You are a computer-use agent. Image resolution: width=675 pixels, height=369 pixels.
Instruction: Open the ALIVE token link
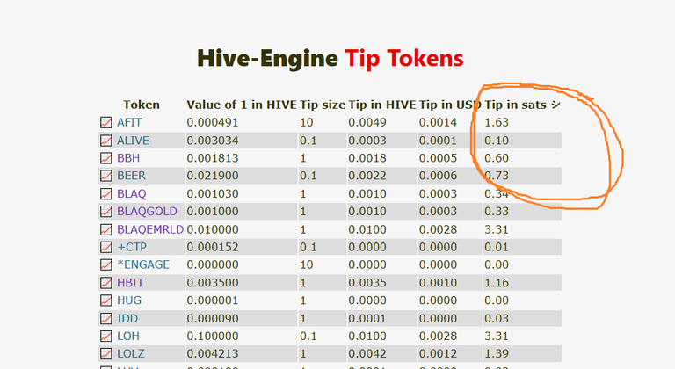[133, 141]
